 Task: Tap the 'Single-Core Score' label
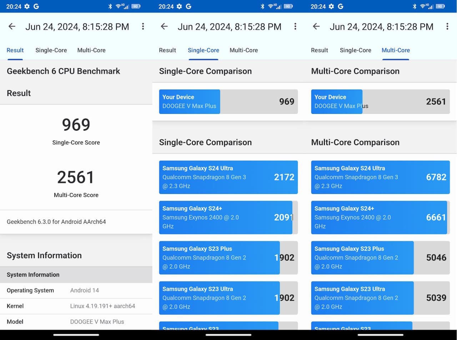click(76, 142)
